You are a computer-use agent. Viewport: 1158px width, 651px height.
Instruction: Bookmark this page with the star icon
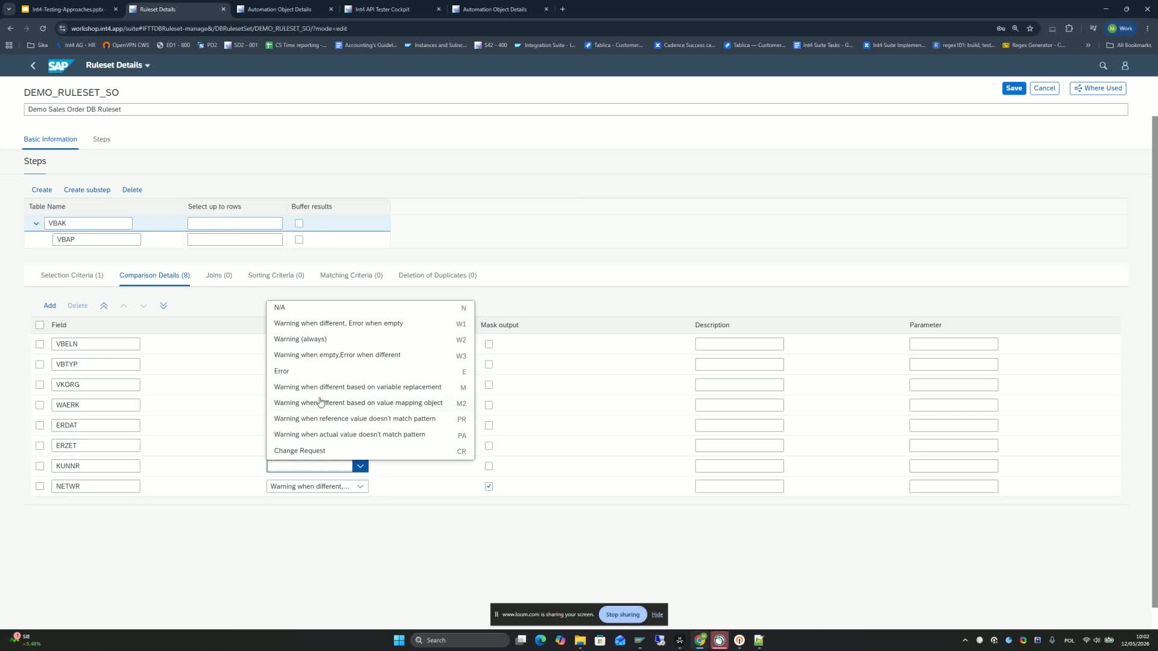(1030, 28)
